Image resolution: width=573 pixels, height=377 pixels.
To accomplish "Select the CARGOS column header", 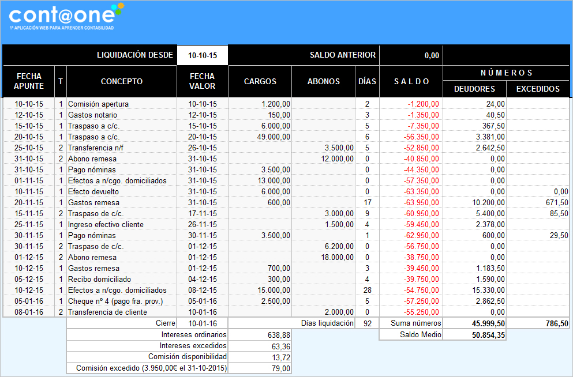I will pyautogui.click(x=260, y=81).
